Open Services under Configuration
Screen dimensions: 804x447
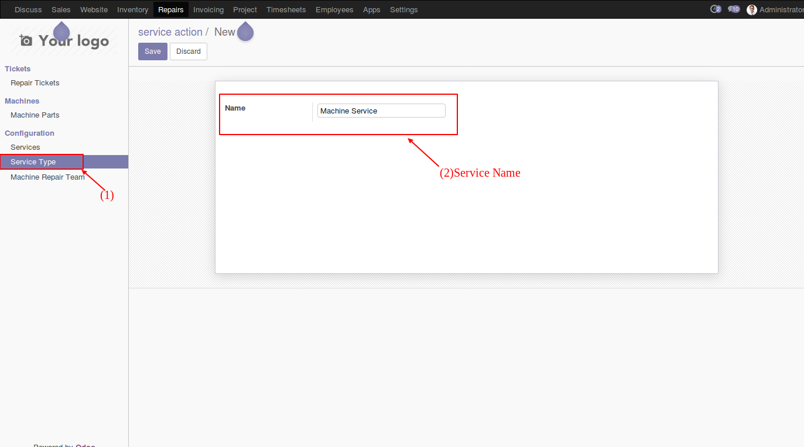25,147
